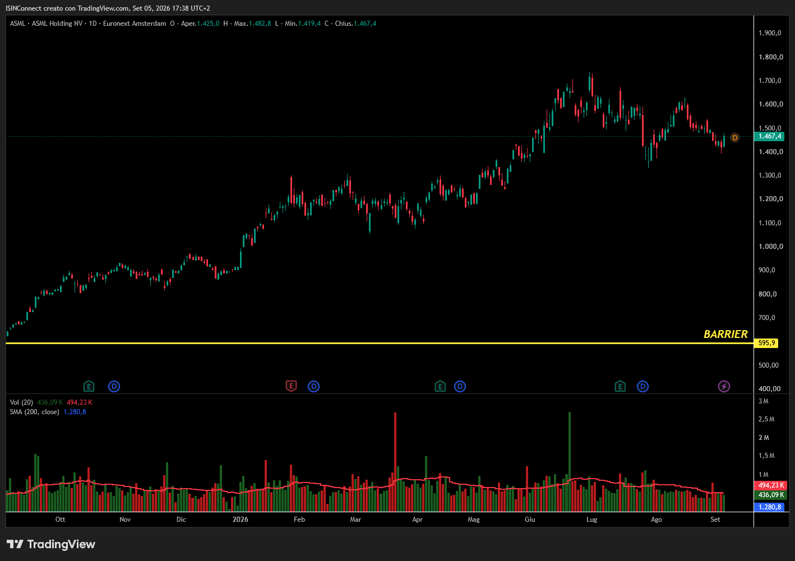This screenshot has height=561, width=795.
Task: Click the Mag month label on the time axis
Action: (474, 520)
